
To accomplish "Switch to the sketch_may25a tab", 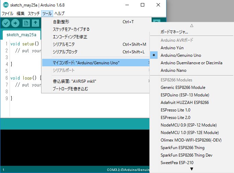I will tap(22, 35).
